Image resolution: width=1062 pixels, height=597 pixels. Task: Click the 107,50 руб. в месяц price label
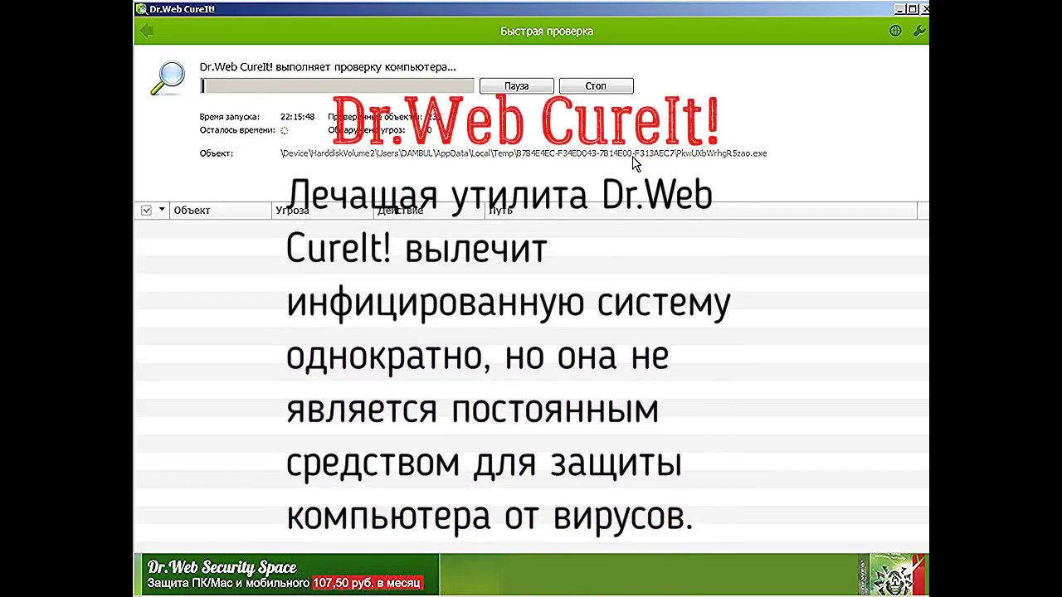point(366,583)
